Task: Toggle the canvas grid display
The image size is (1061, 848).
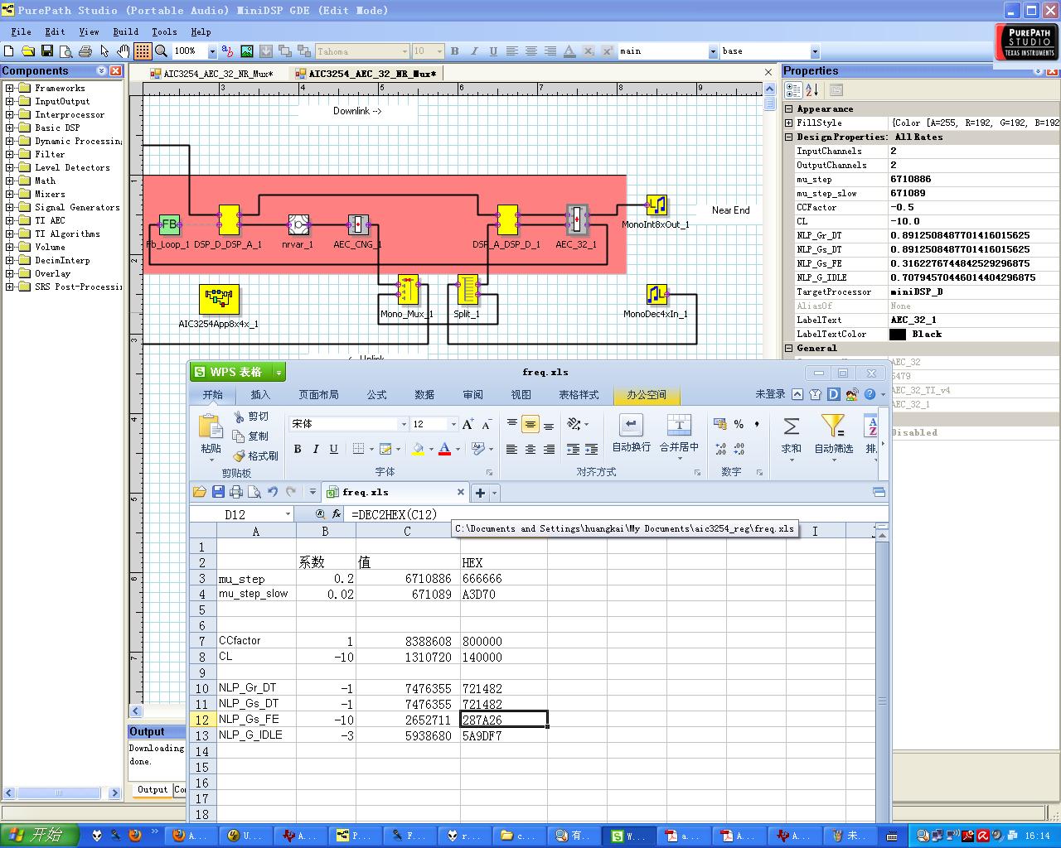Action: tap(143, 51)
